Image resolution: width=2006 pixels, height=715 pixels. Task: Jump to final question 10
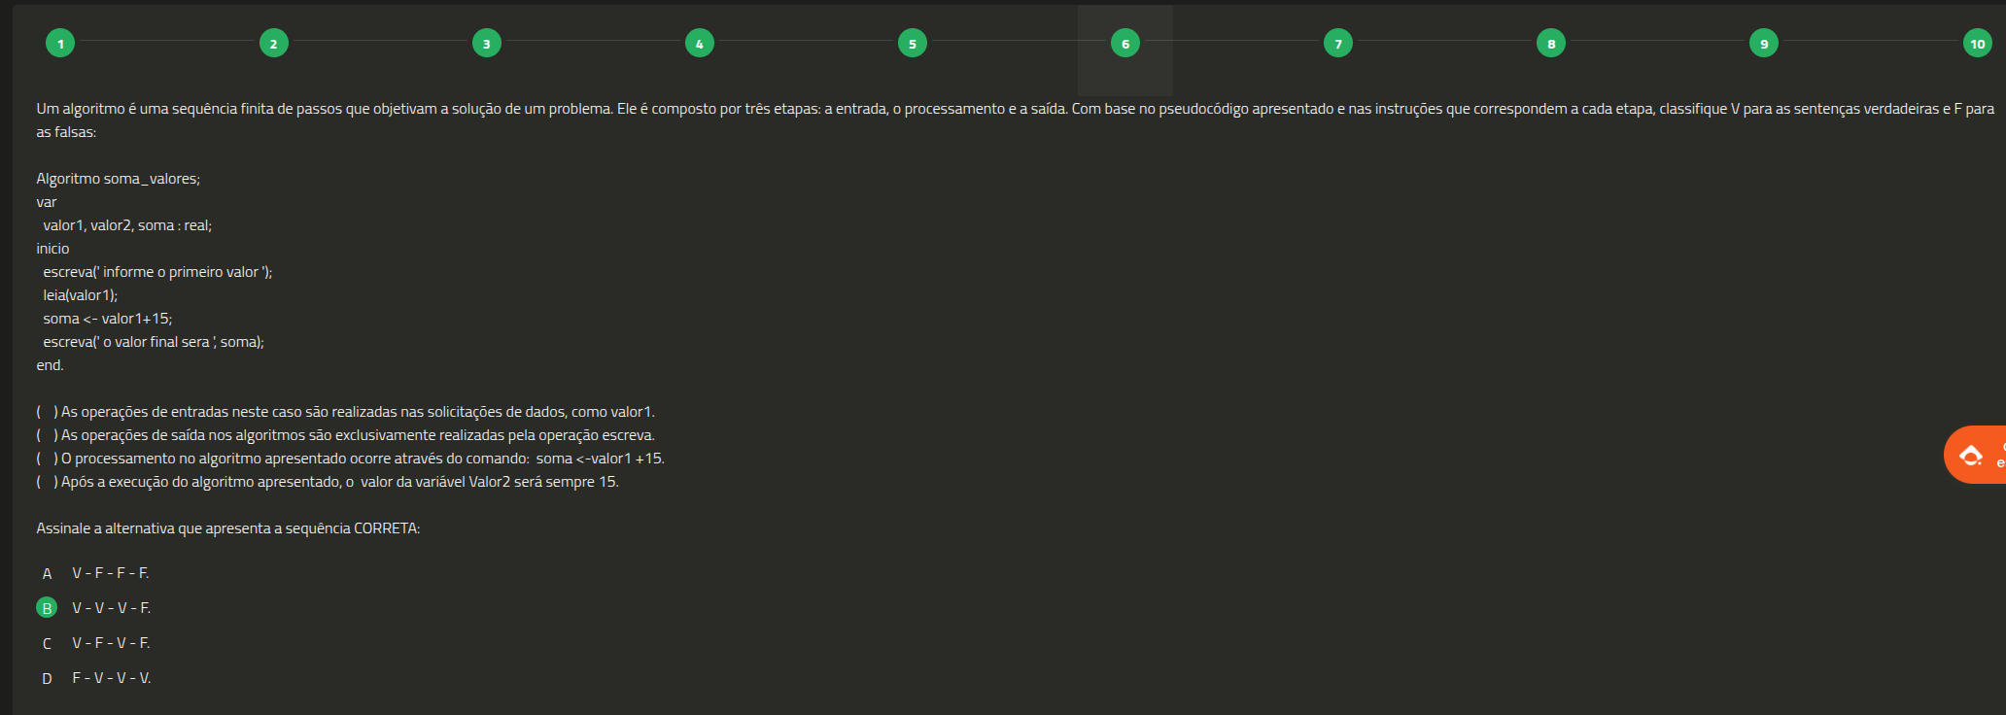pos(1977,43)
